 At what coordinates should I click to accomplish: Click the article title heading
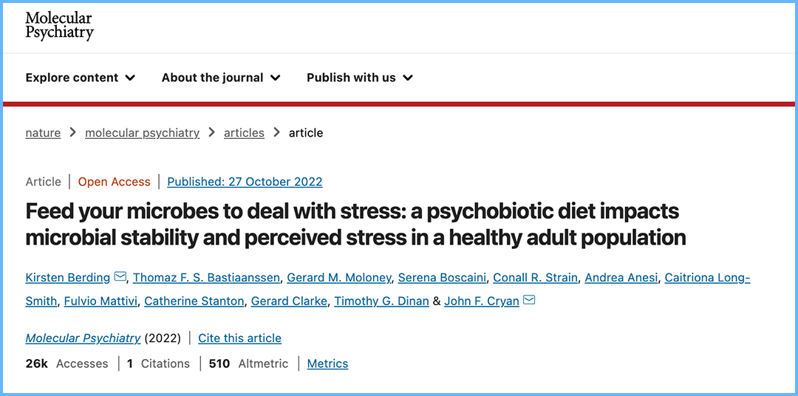click(355, 225)
